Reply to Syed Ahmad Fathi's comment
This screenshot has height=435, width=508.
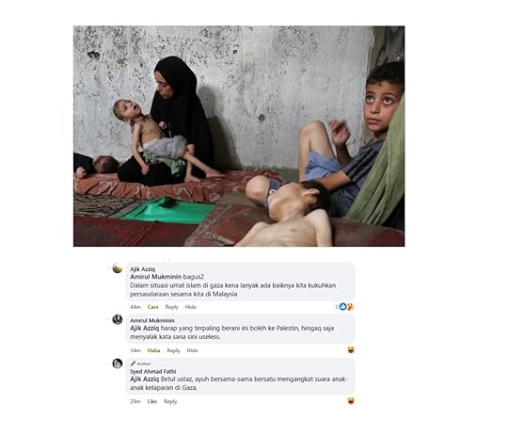(x=170, y=401)
